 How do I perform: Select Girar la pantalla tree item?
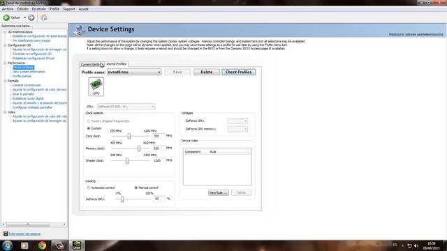point(23,94)
